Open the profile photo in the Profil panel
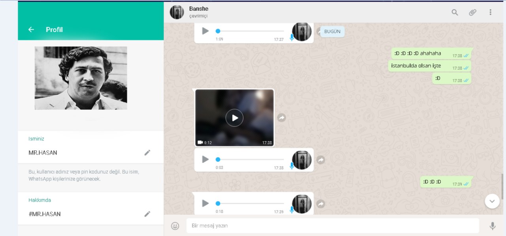This screenshot has width=506, height=236. (x=81, y=78)
